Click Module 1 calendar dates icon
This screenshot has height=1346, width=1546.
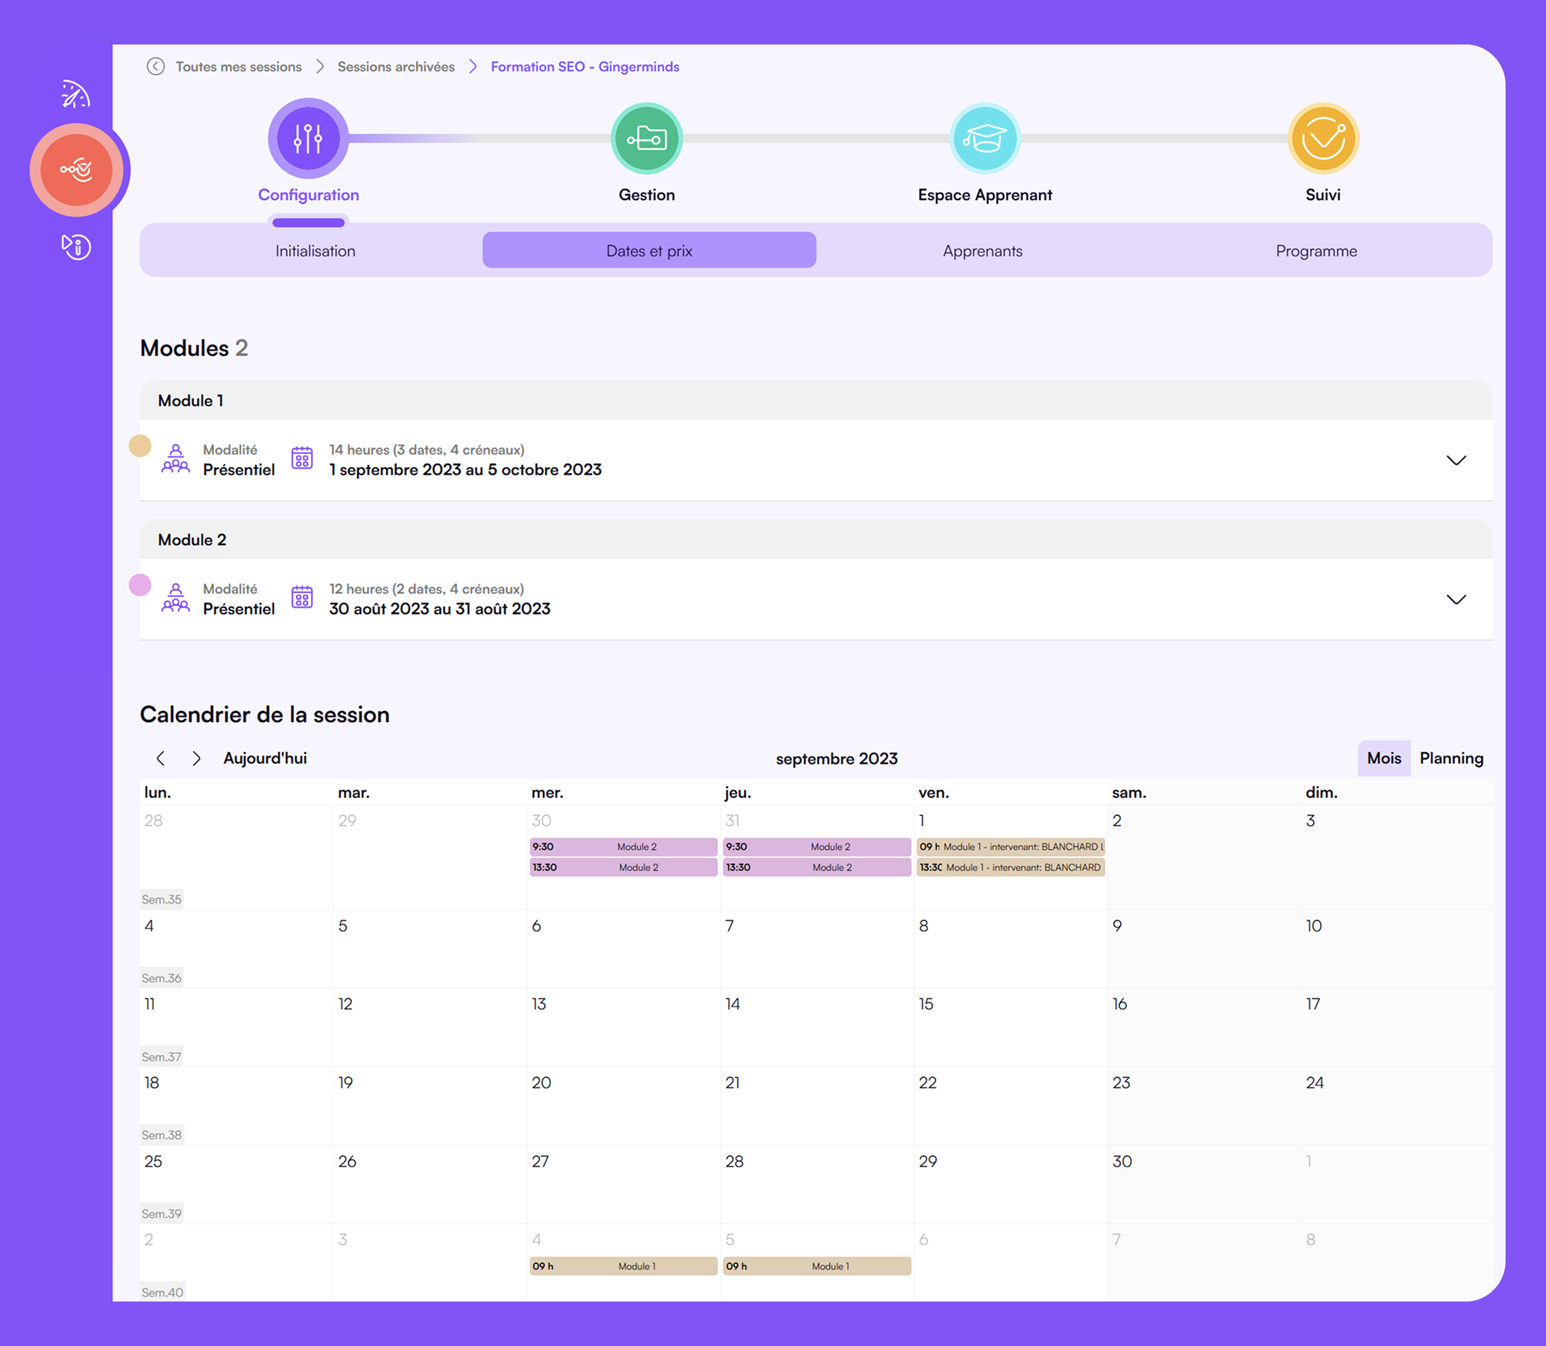(x=302, y=458)
